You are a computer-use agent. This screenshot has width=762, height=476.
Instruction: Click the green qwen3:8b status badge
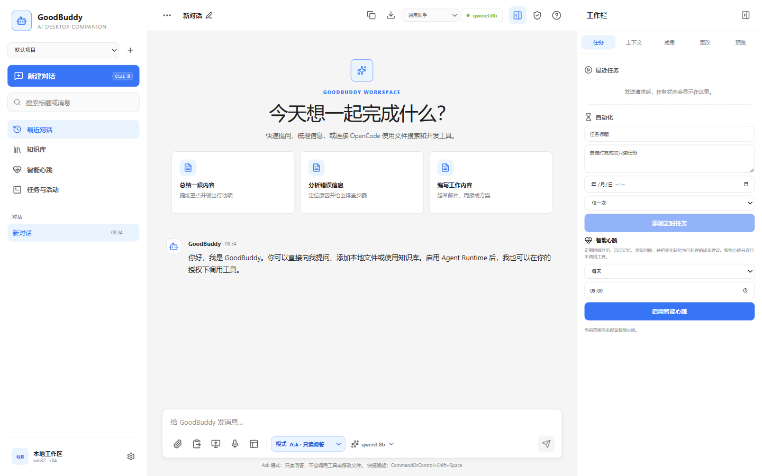tap(482, 15)
